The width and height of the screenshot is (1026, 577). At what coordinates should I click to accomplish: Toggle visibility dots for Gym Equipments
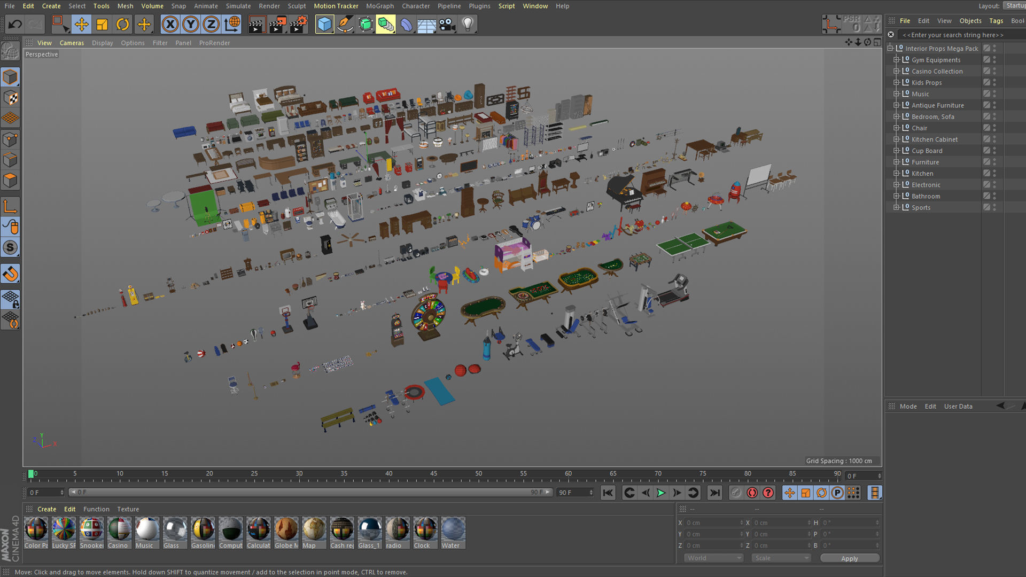[994, 60]
